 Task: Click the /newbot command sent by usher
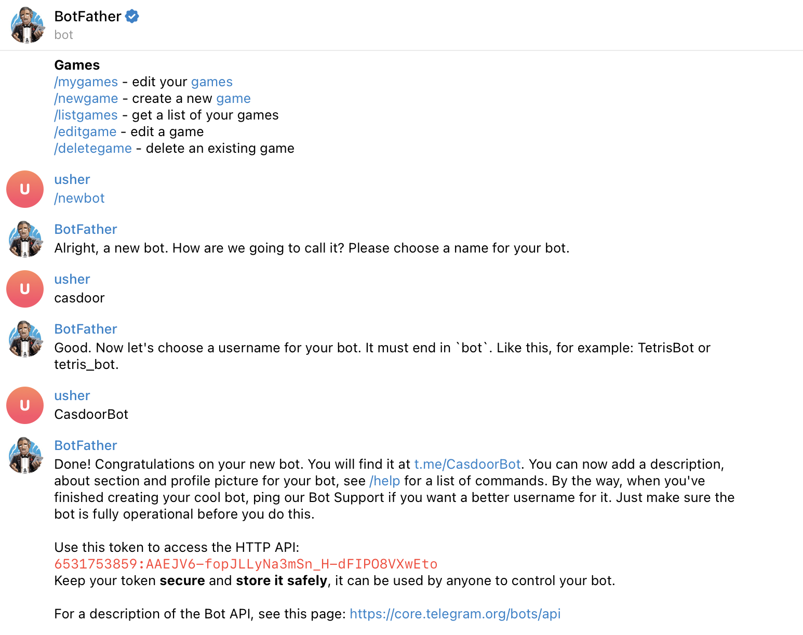(x=79, y=198)
